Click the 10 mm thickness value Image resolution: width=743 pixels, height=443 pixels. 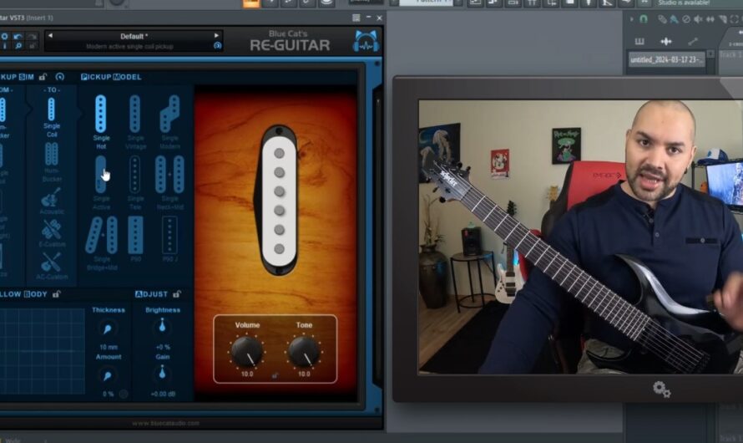click(x=109, y=347)
